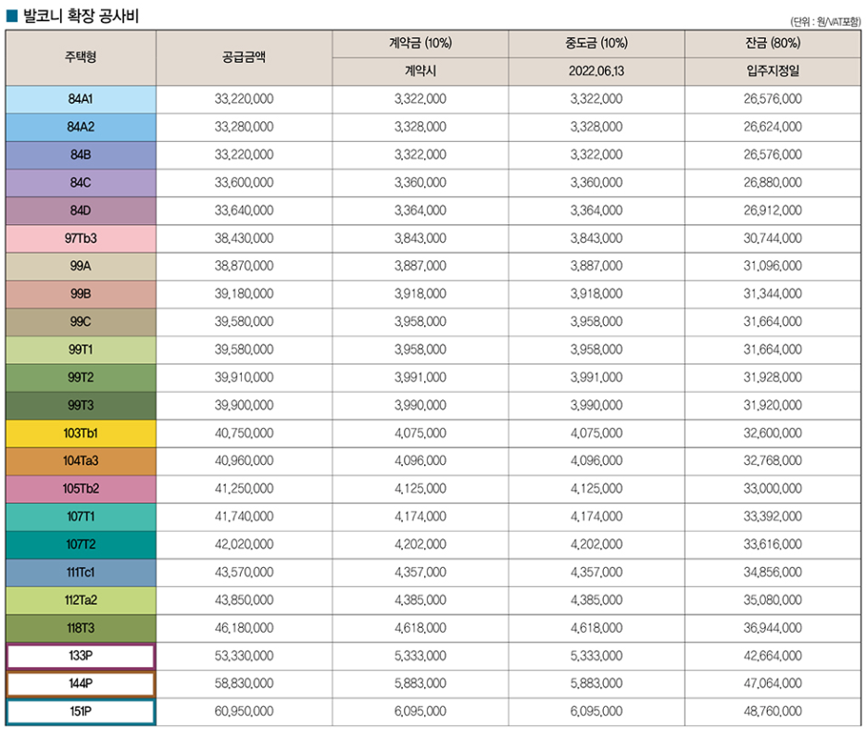This screenshot has height=729, width=867.
Task: Click supply amount 39,910,000
Action: 244,378
